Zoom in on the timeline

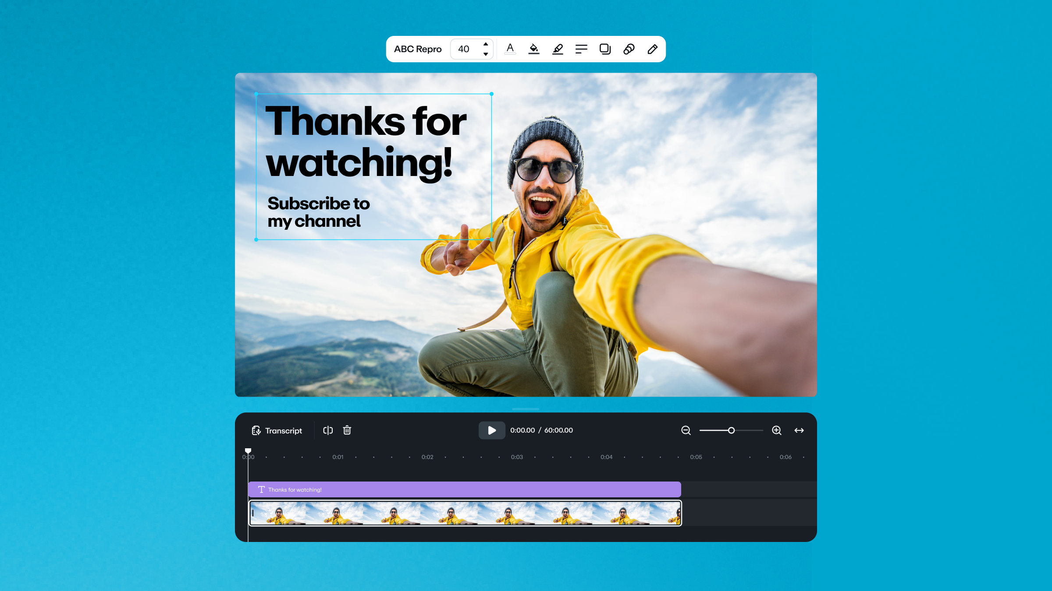point(776,430)
